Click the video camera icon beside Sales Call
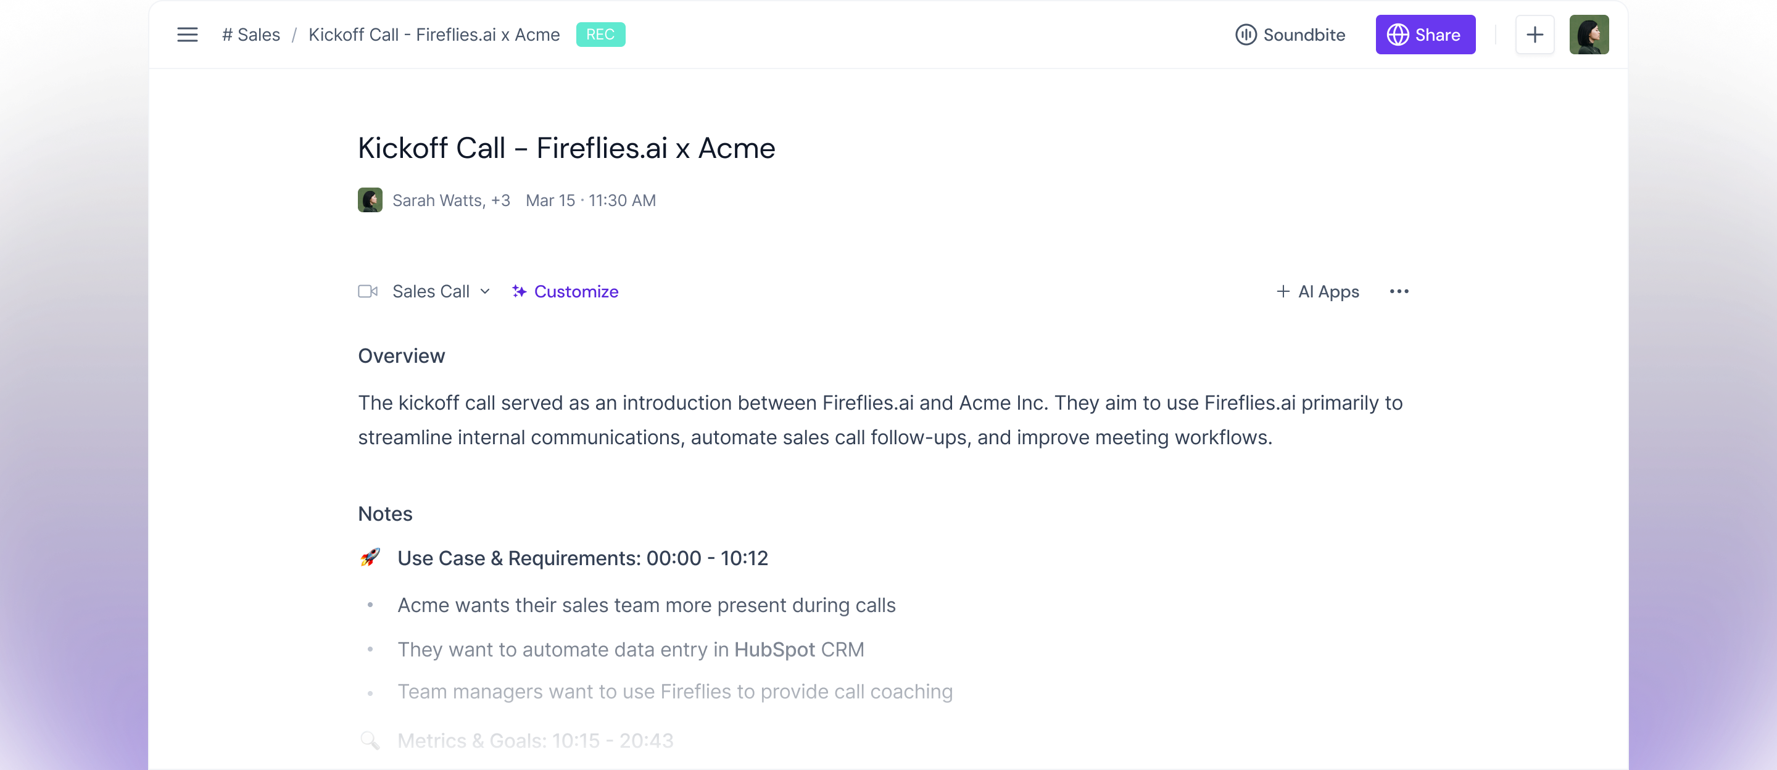This screenshot has width=1777, height=770. click(x=368, y=291)
